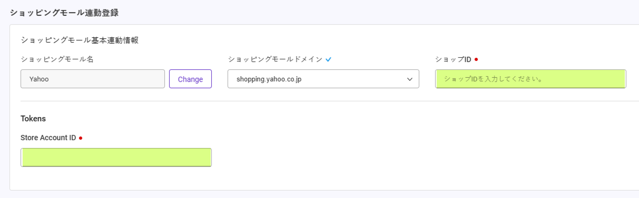Click the red required dot beside ショップID
639x198 pixels.
pyautogui.click(x=476, y=59)
